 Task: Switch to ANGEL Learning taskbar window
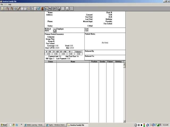[x=34, y=125]
